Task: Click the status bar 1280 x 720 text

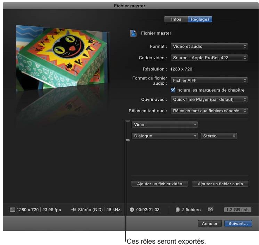Action: pyautogui.click(x=27, y=210)
